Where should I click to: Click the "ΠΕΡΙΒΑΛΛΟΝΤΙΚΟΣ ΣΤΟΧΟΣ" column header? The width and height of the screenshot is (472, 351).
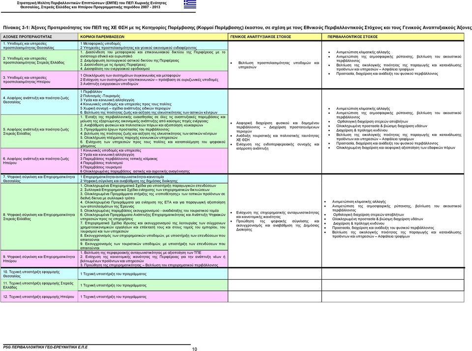point(393,37)
